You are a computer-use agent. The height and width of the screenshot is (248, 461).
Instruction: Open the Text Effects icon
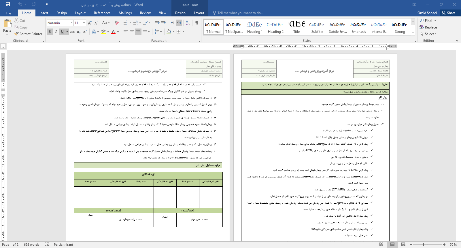tap(94, 32)
